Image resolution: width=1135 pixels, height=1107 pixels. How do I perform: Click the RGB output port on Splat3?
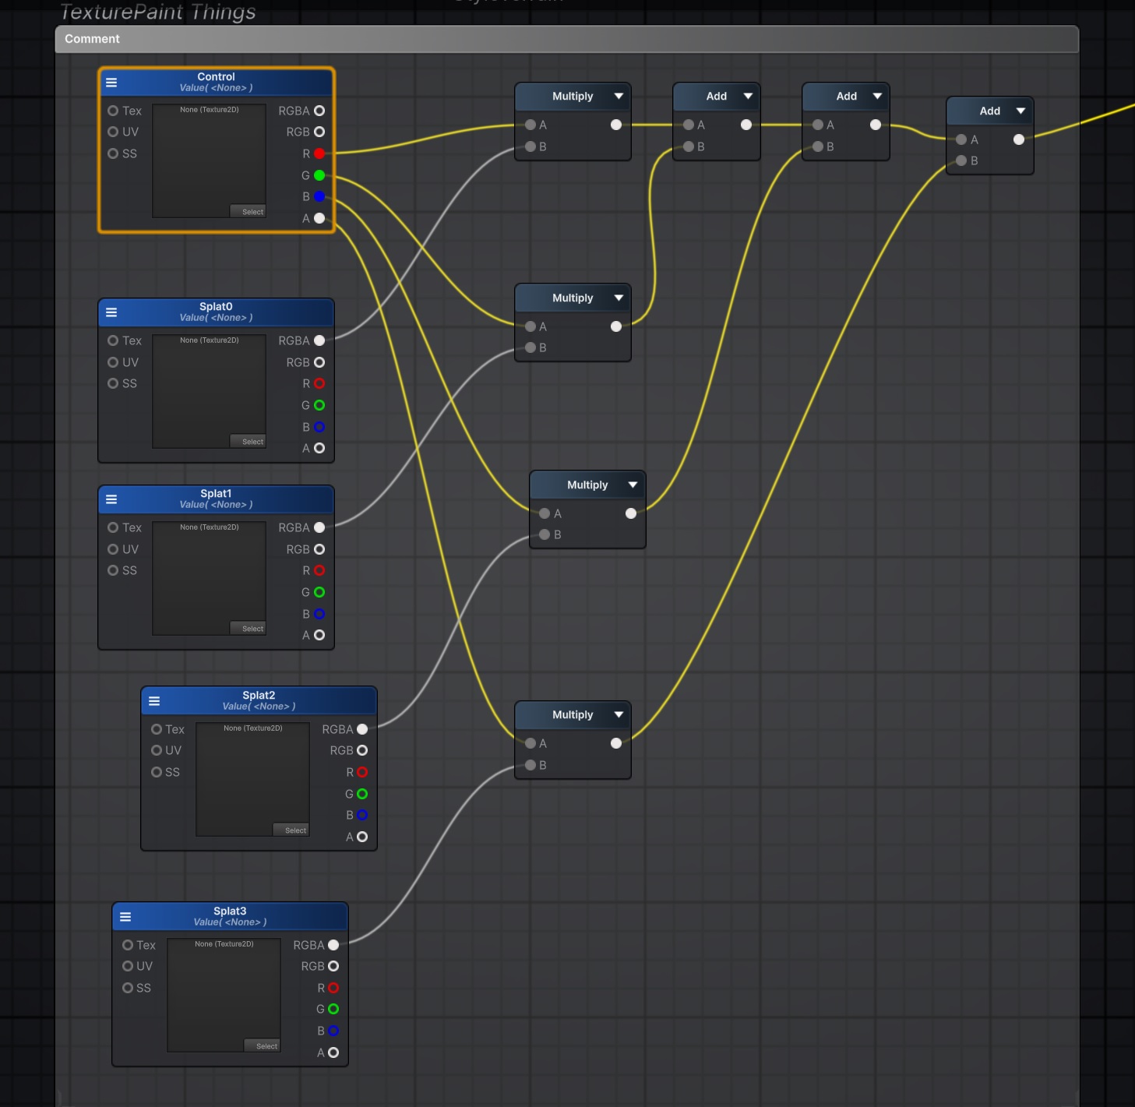pyautogui.click(x=333, y=966)
